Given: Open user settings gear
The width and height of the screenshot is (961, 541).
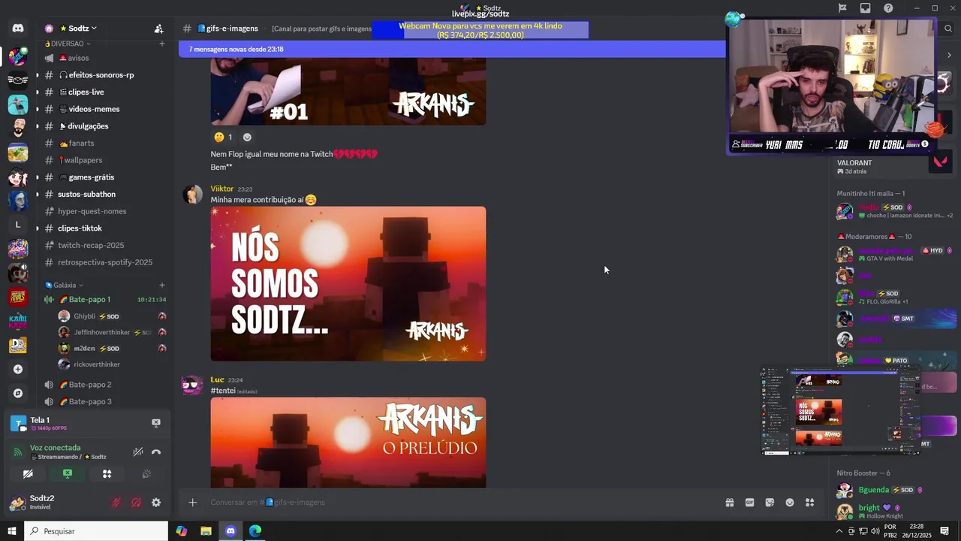Looking at the screenshot, I should pos(156,503).
